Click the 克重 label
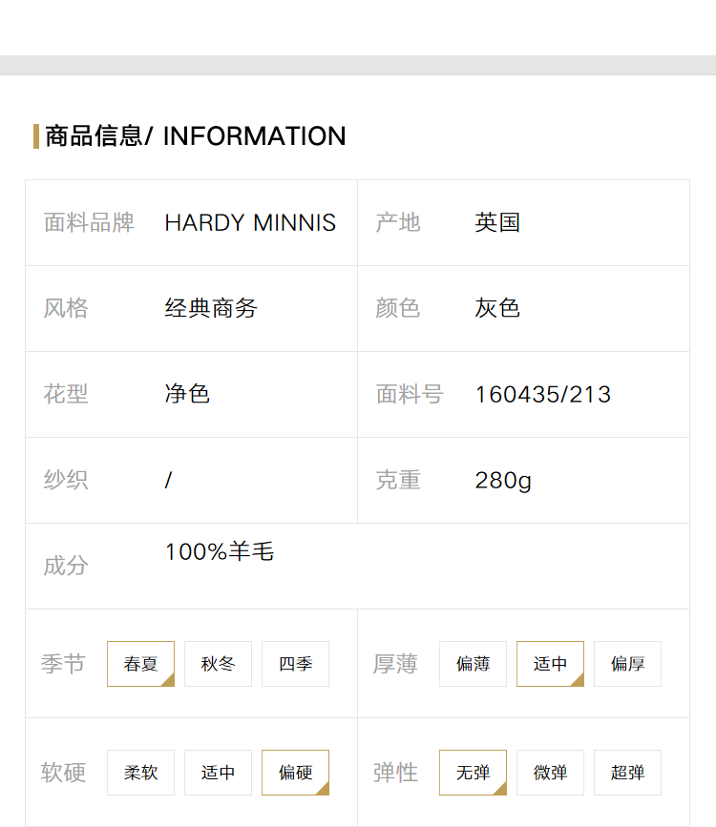The image size is (716, 827). (398, 480)
